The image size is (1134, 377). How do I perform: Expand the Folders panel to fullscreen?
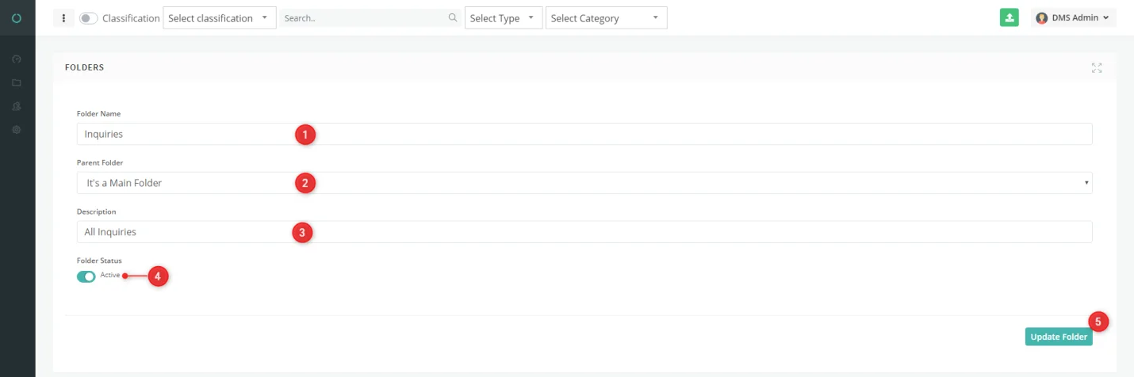coord(1097,67)
